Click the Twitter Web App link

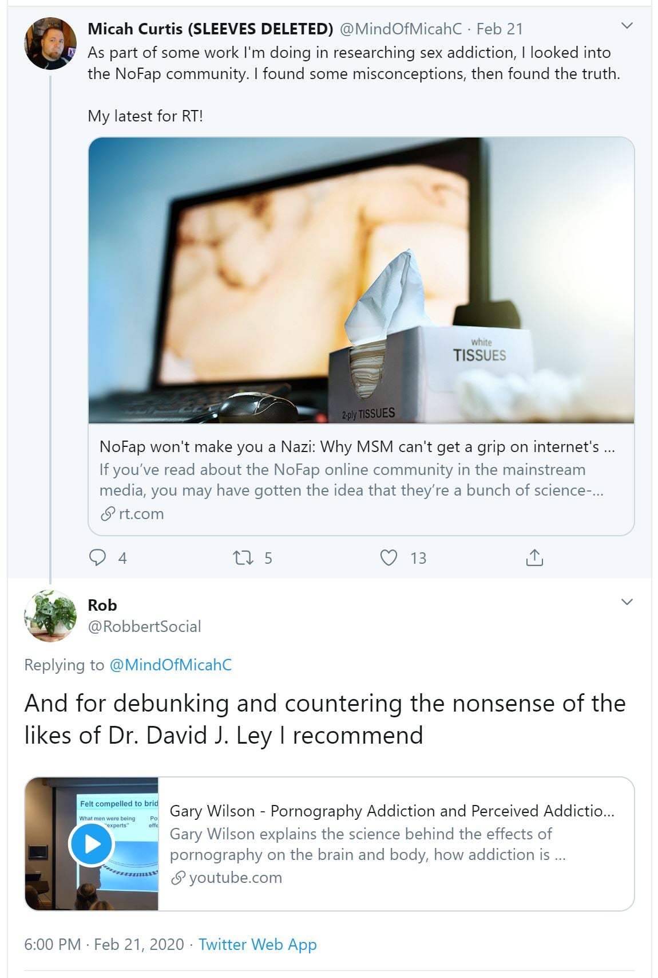[x=257, y=944]
